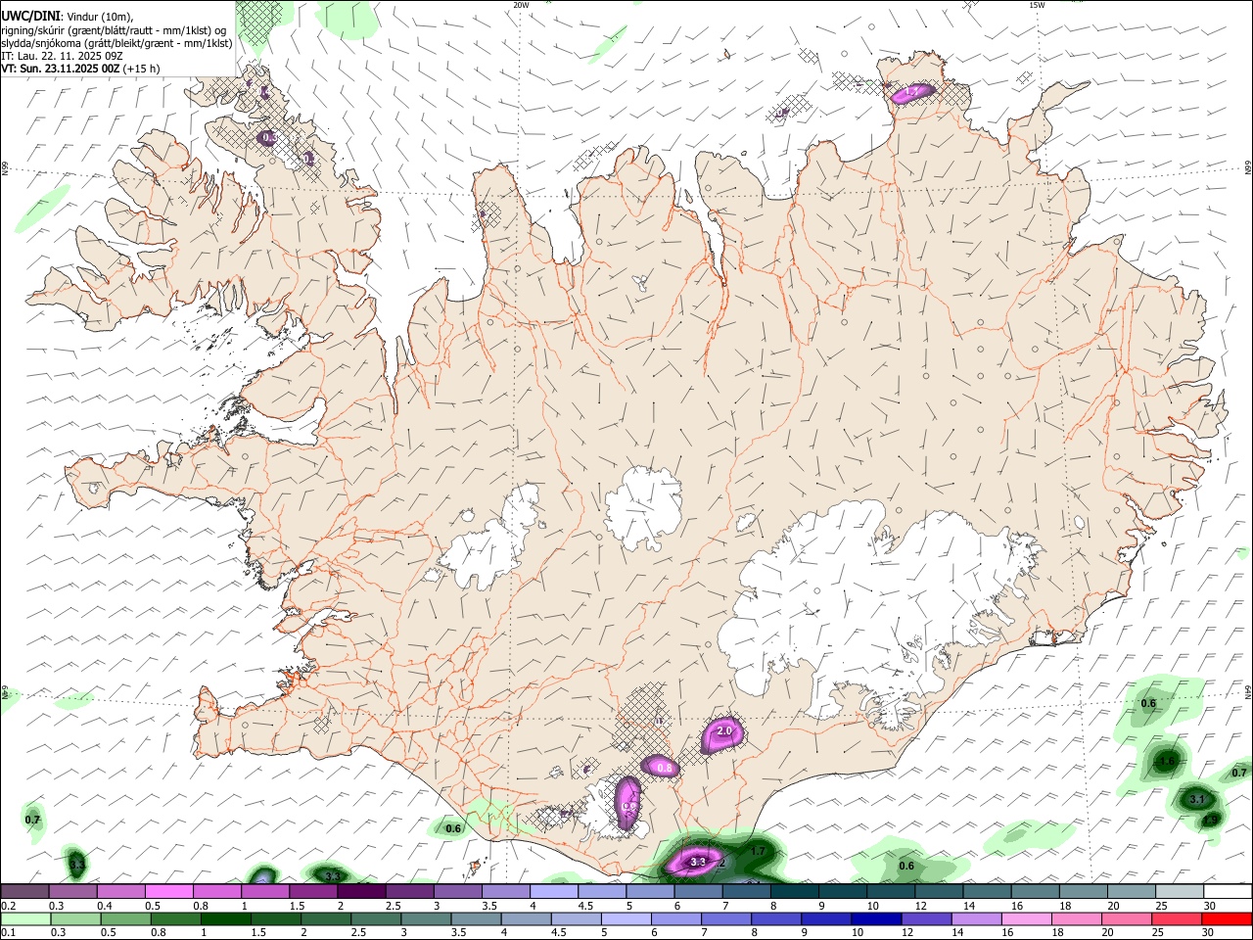The width and height of the screenshot is (1253, 940).
Task: Click the 20W longitude label
Action: pos(521,5)
